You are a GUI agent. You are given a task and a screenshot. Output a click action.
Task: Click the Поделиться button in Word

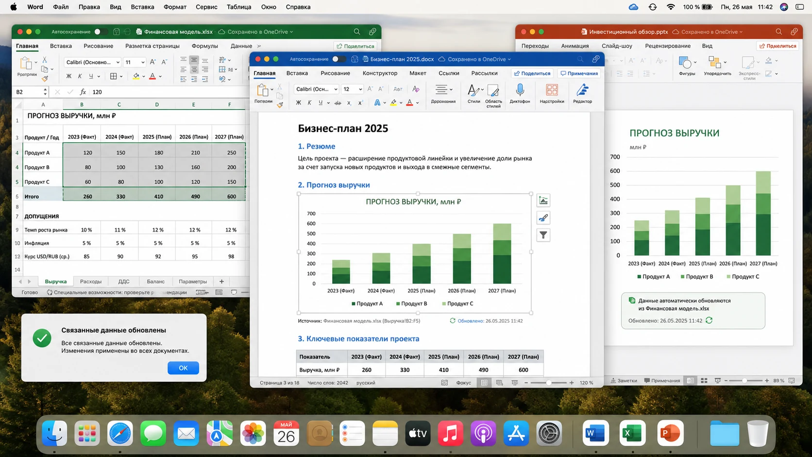click(532, 73)
